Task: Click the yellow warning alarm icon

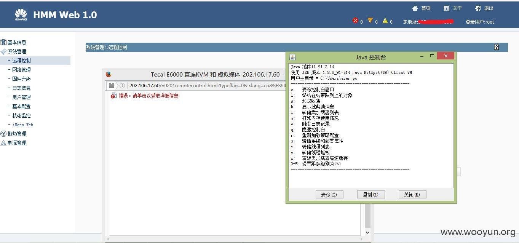Action: click(385, 21)
